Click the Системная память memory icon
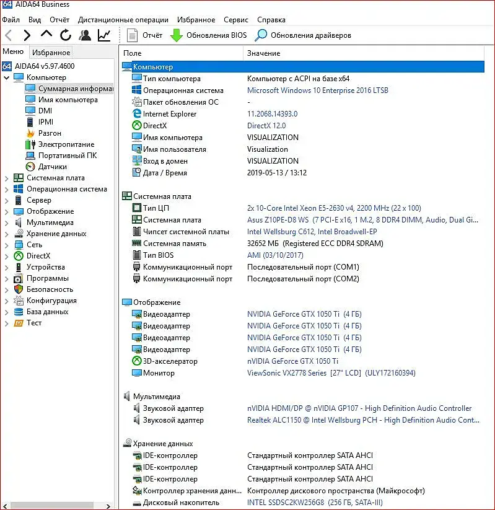This screenshot has height=510, width=495. point(136,243)
